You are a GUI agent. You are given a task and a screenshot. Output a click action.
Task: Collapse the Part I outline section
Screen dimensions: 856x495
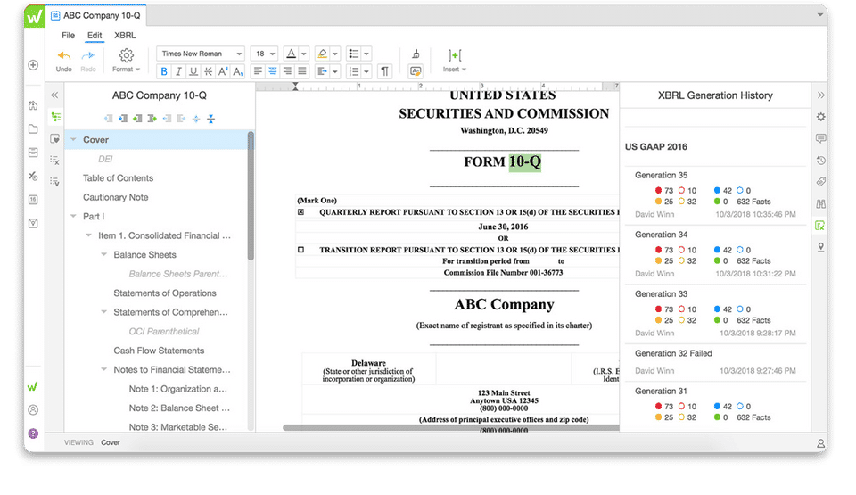pyautogui.click(x=74, y=217)
